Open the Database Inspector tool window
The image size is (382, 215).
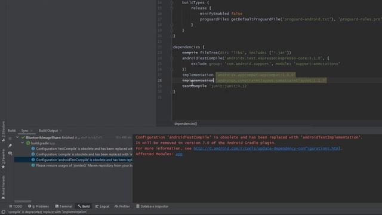[152, 207]
